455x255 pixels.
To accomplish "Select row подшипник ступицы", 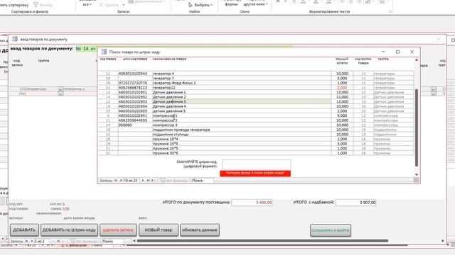I will [x=256, y=135].
